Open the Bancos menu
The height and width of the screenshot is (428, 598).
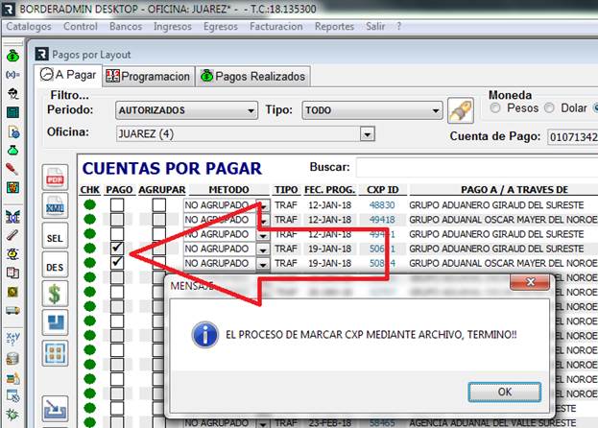click(126, 26)
